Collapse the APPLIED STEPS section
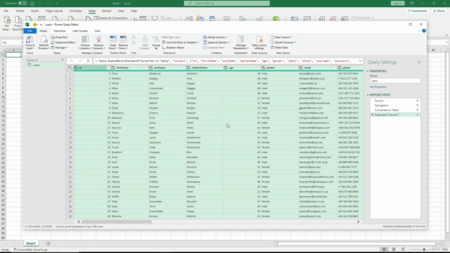This screenshot has height=253, width=450. (x=368, y=95)
